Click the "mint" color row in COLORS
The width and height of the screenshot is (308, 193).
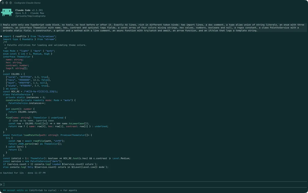pyautogui.click(x=27, y=83)
